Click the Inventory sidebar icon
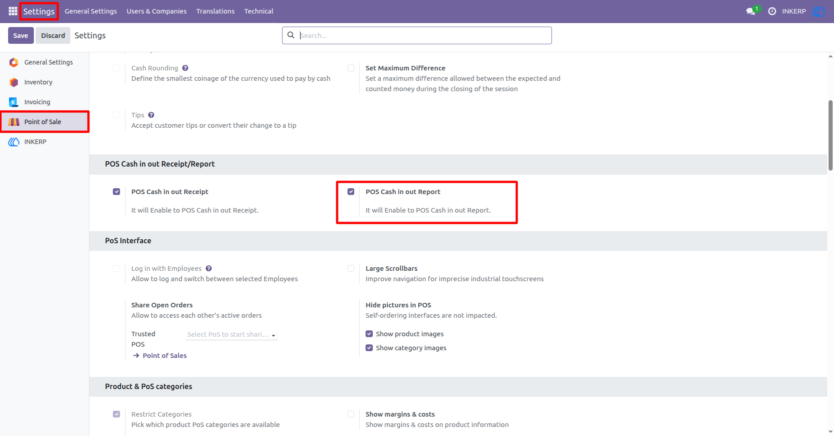This screenshot has width=834, height=436. 14,82
